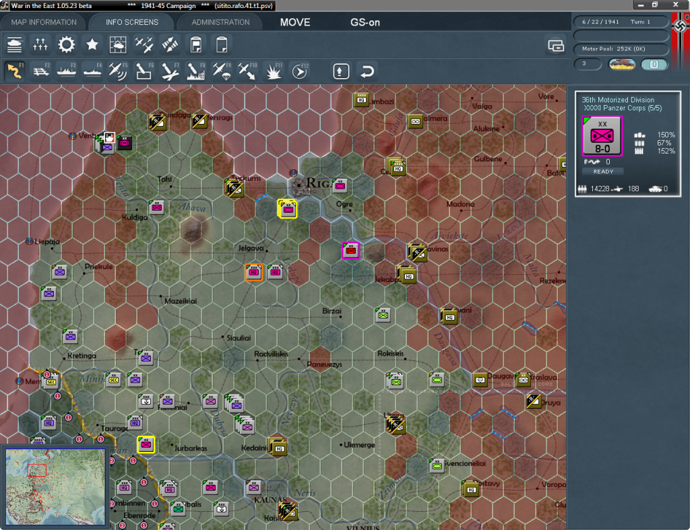
Task: Click the Motor Pool 252K readout
Action: tap(621, 48)
